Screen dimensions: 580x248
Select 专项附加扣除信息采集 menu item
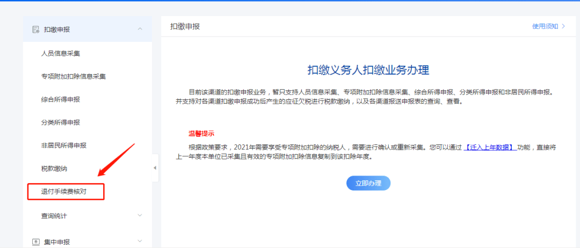(x=74, y=76)
